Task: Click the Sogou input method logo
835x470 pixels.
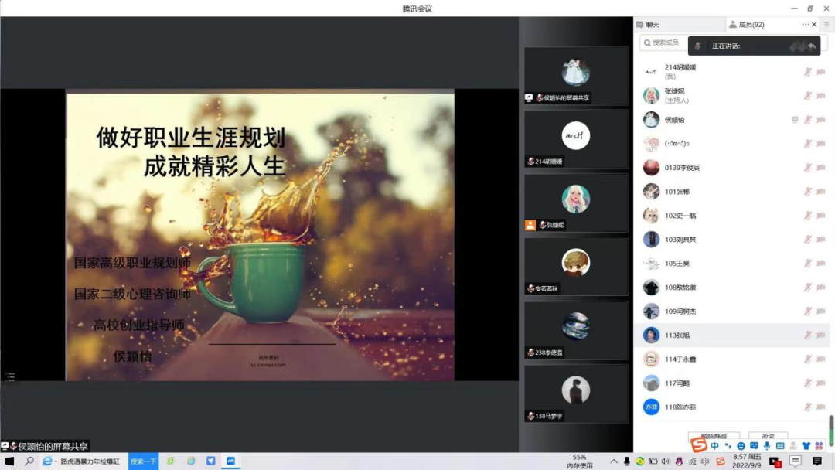Action: [698, 445]
